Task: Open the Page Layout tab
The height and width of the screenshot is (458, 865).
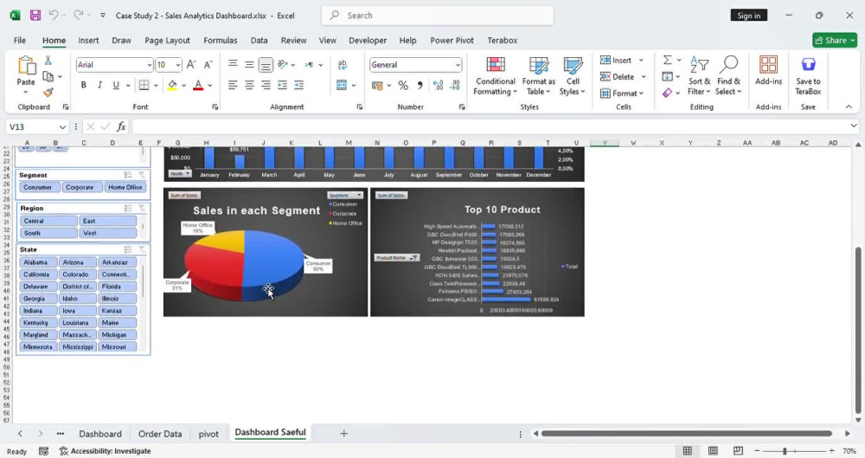Action: (x=167, y=41)
